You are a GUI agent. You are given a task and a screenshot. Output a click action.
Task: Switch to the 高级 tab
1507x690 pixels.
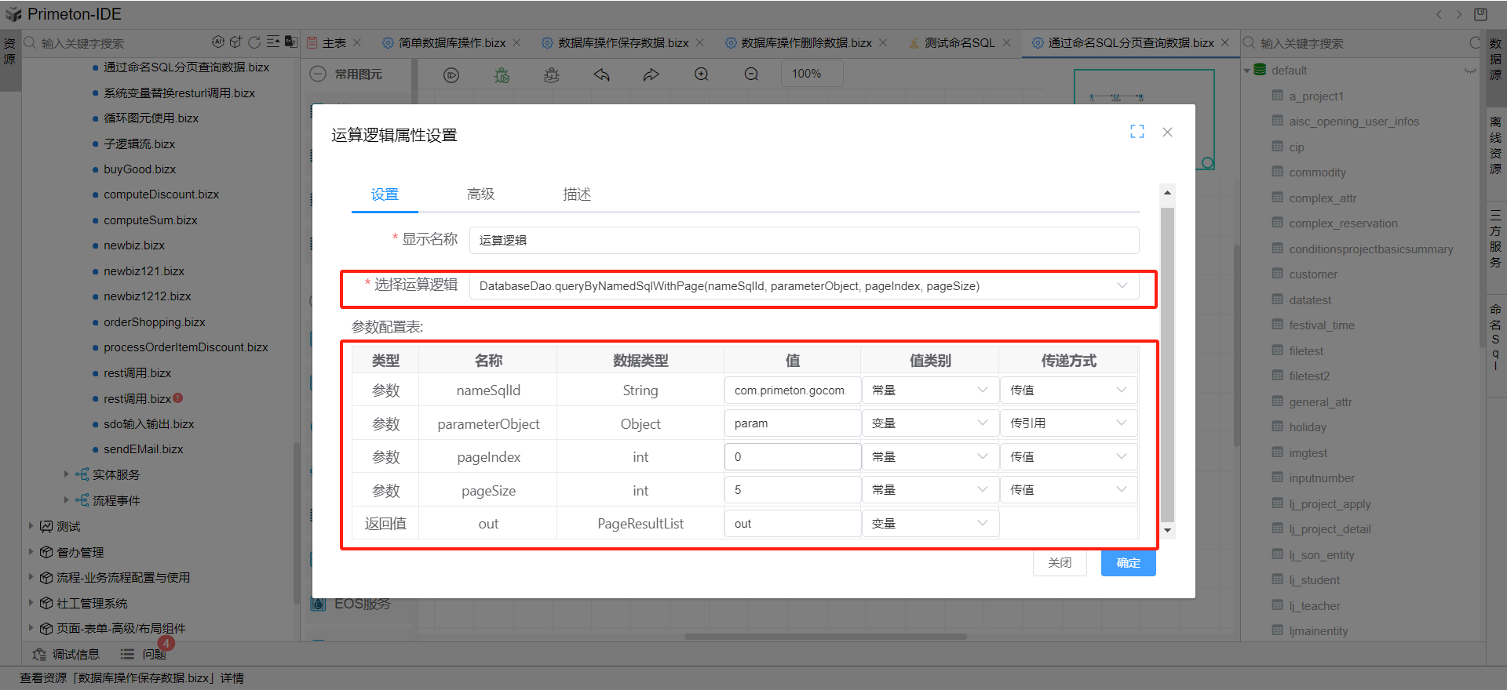(x=480, y=194)
